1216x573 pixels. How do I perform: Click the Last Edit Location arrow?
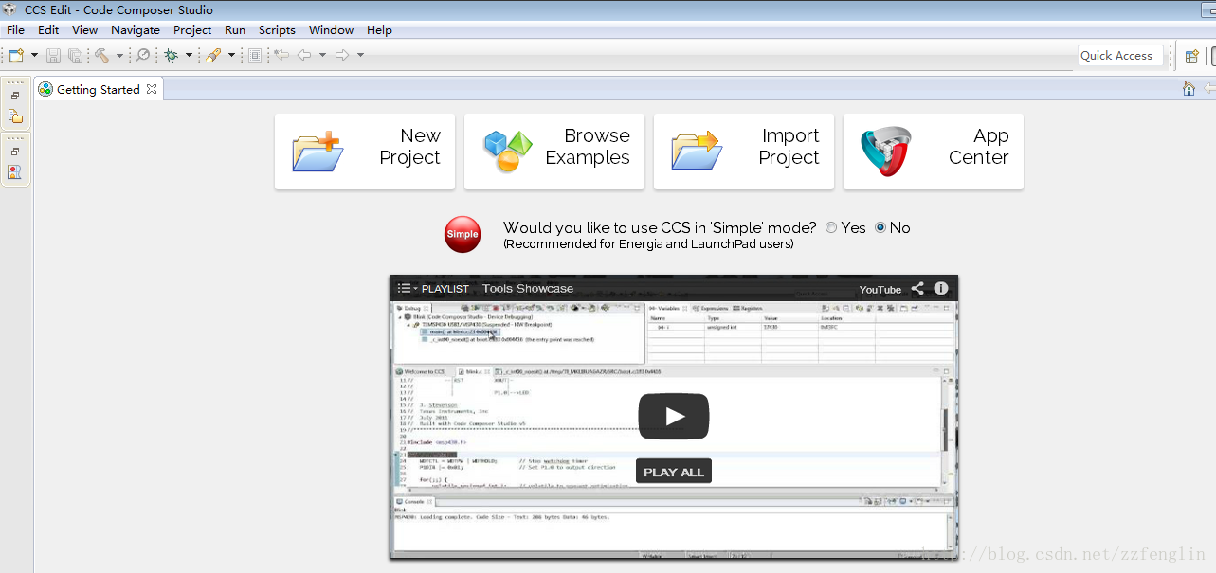[281, 56]
